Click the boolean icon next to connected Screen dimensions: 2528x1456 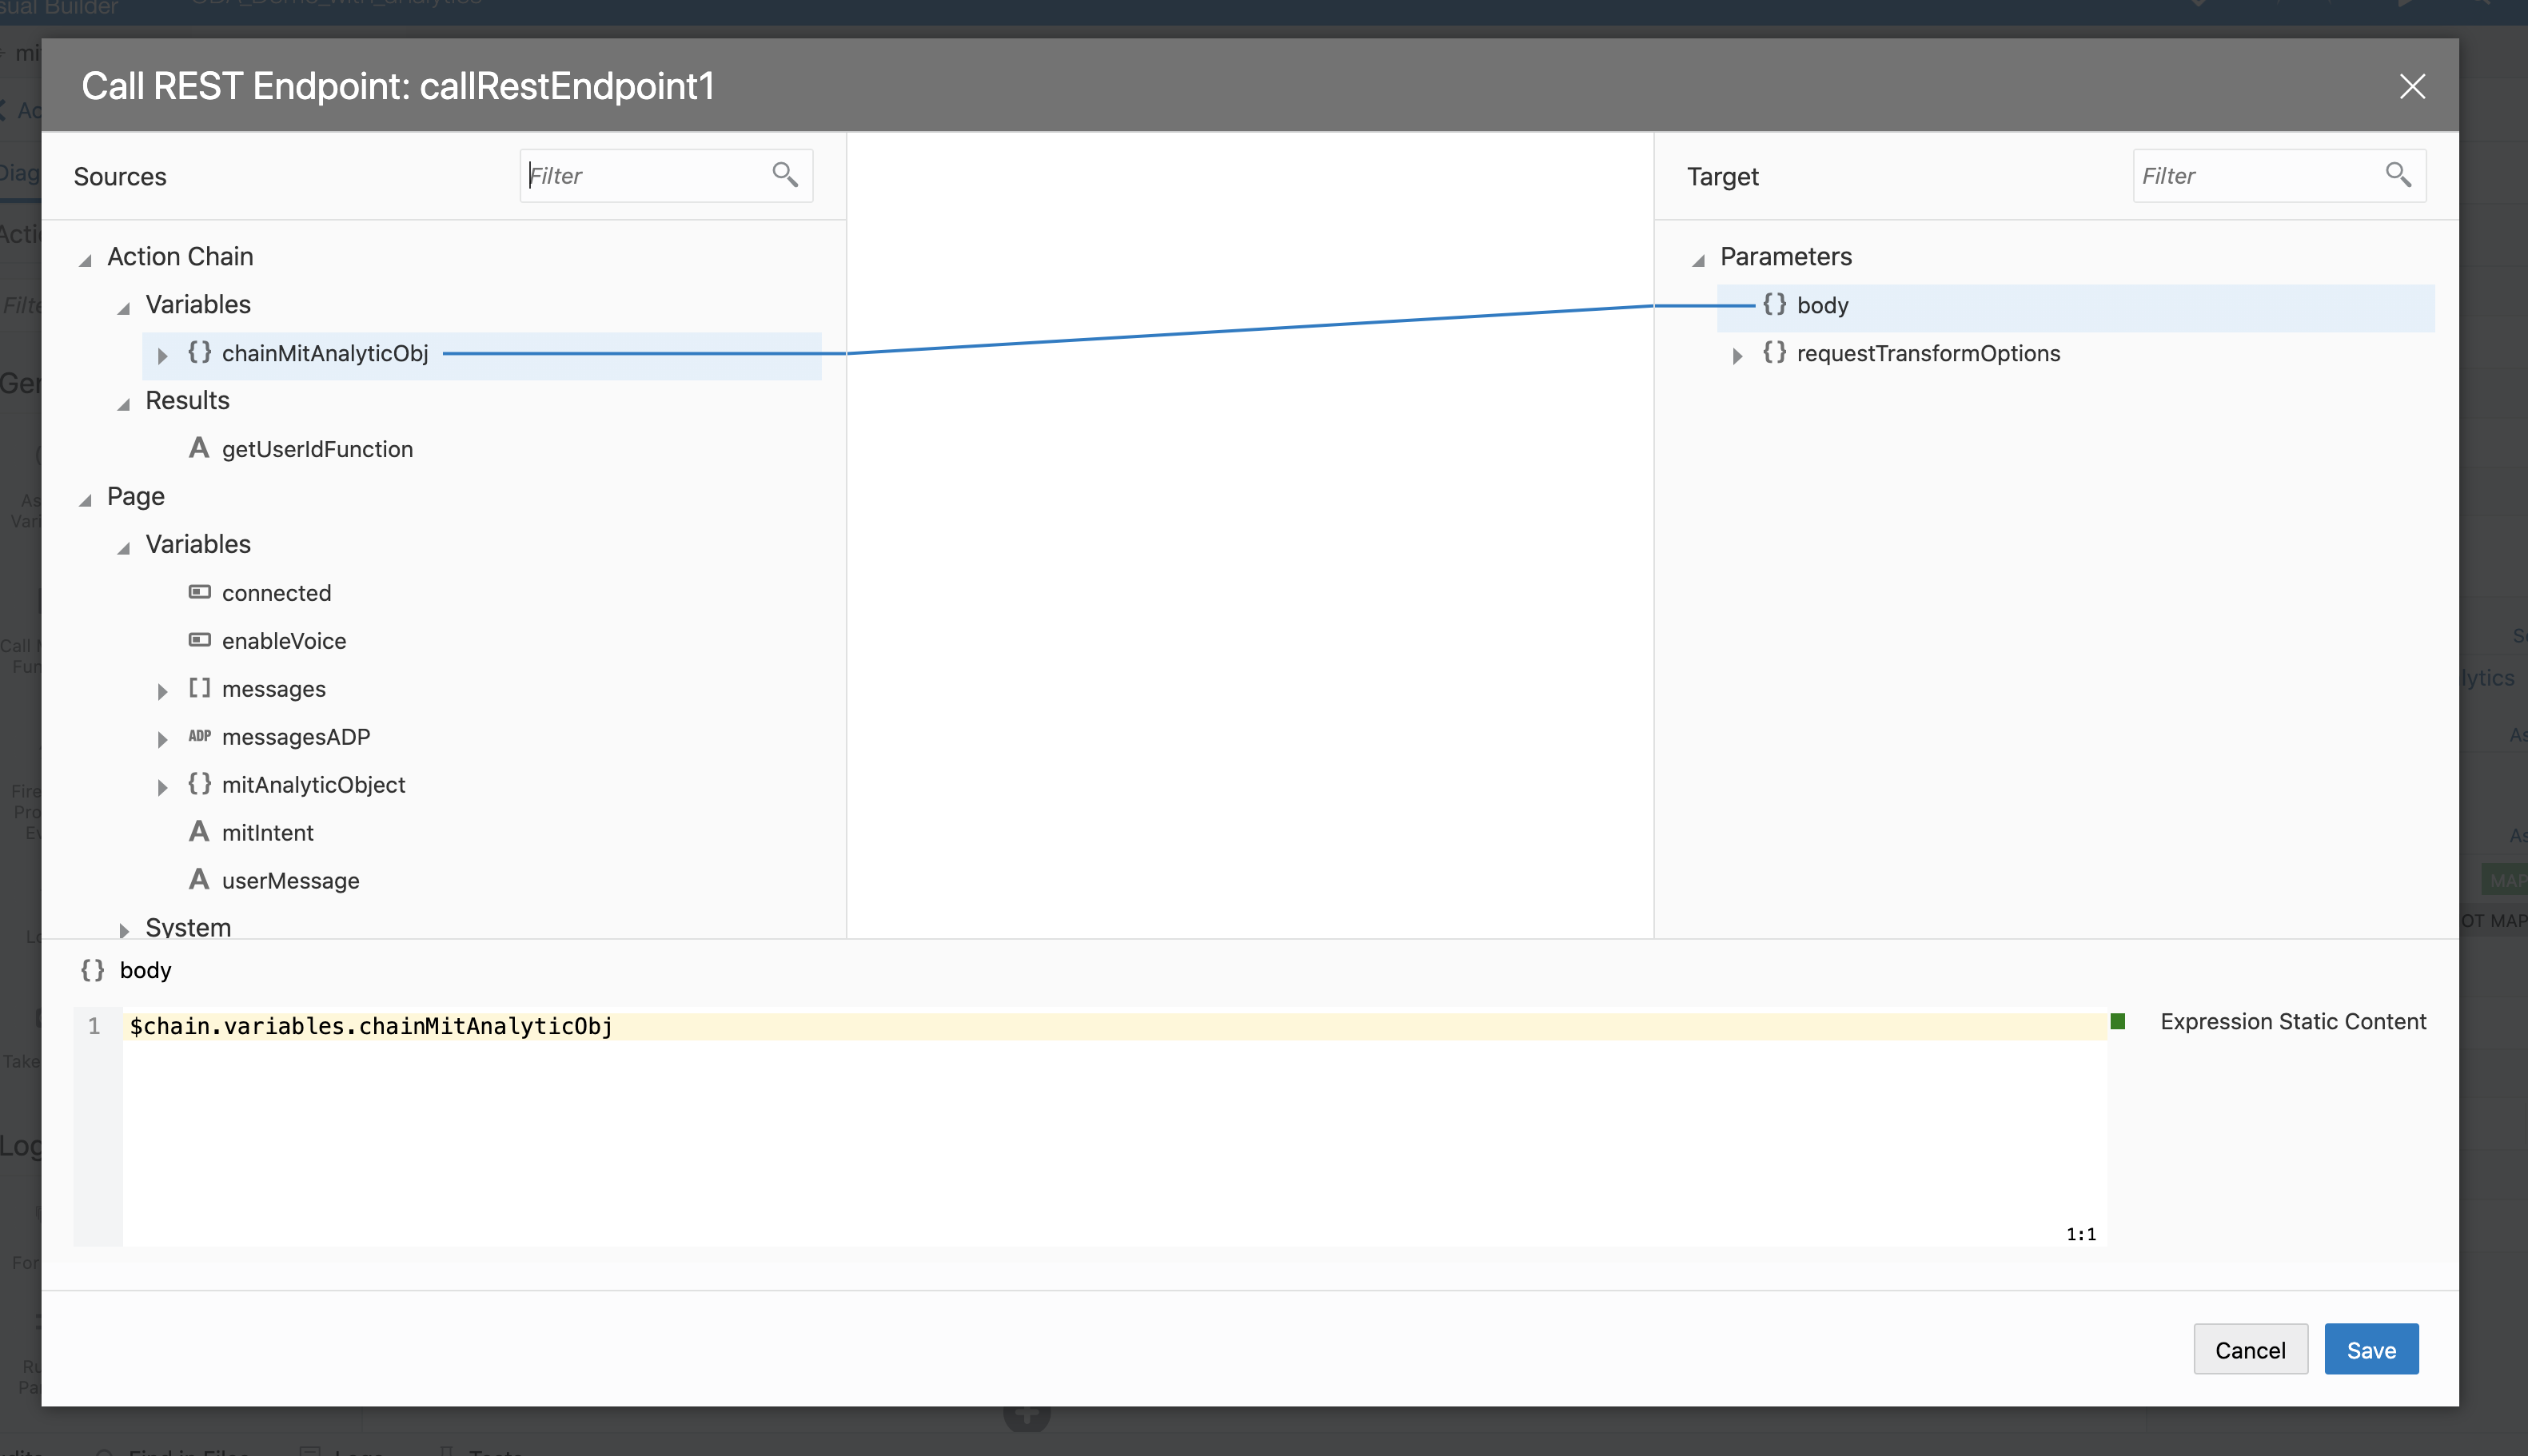[200, 593]
